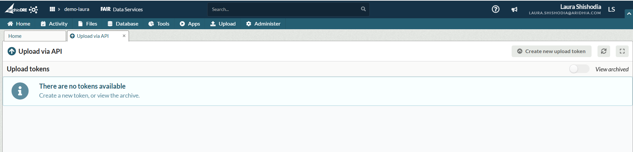Expand panel to fullscreen icon
This screenshot has height=152, width=633.
(x=622, y=51)
